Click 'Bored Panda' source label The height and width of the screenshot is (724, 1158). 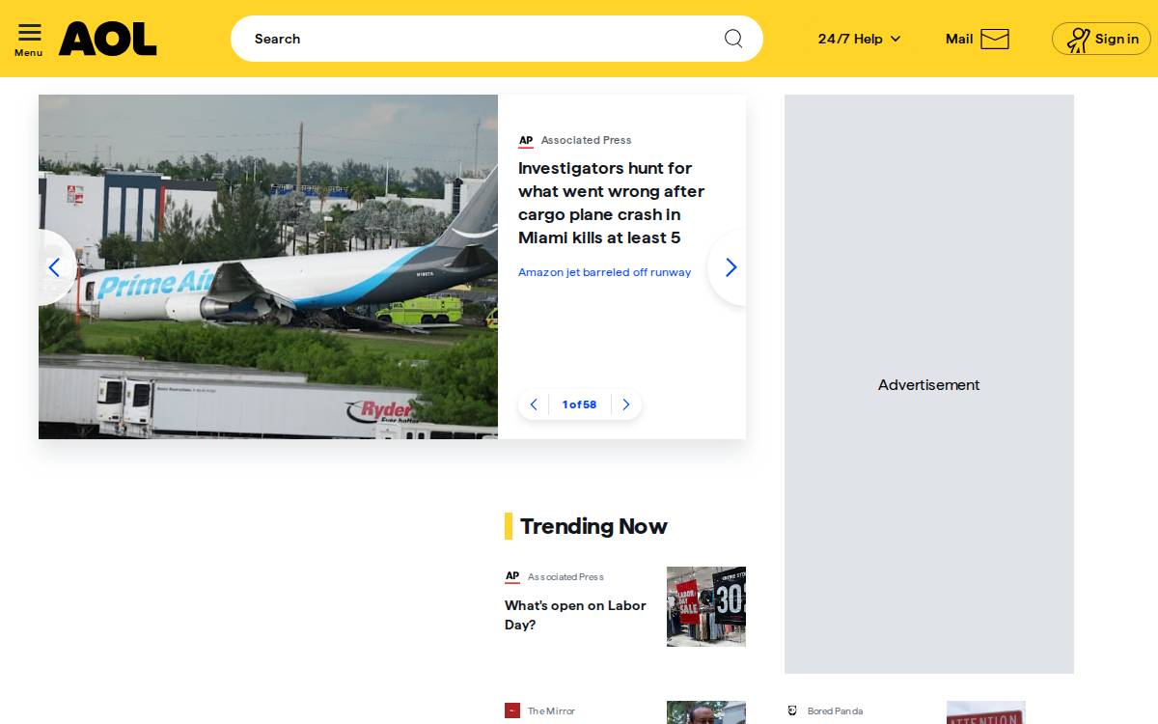point(835,710)
